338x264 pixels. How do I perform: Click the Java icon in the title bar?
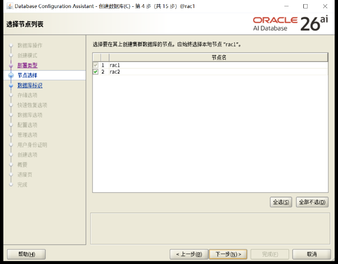[10, 6]
